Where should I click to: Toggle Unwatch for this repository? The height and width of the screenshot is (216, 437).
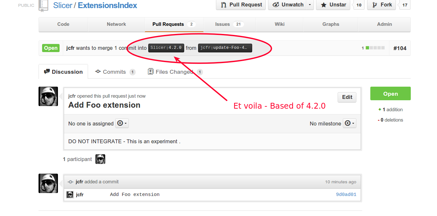click(288, 5)
